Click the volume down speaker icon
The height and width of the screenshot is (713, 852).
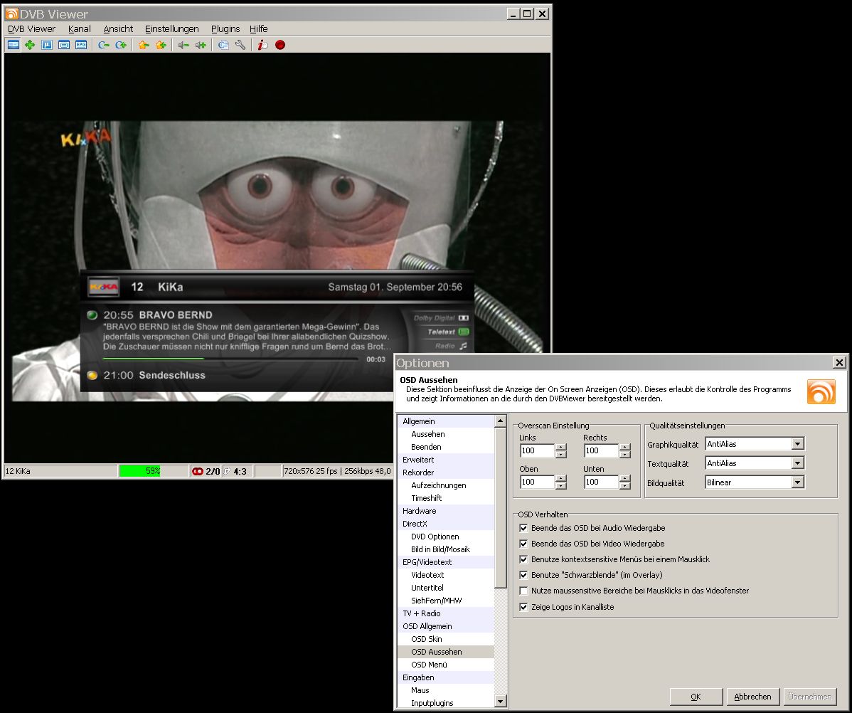pos(183,45)
